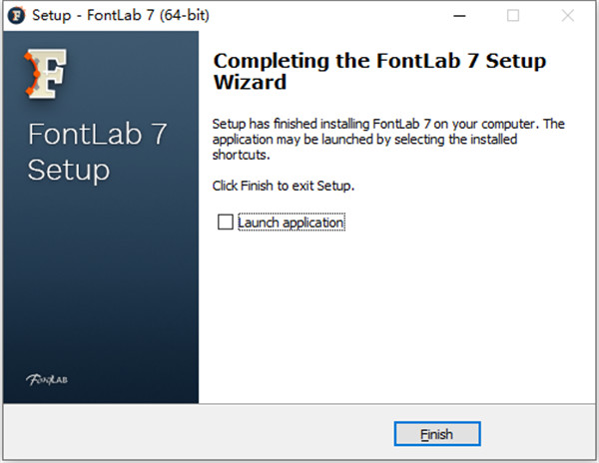599x463 pixels.
Task: Click the empty bottom bar left of Finish
Action: point(200,434)
